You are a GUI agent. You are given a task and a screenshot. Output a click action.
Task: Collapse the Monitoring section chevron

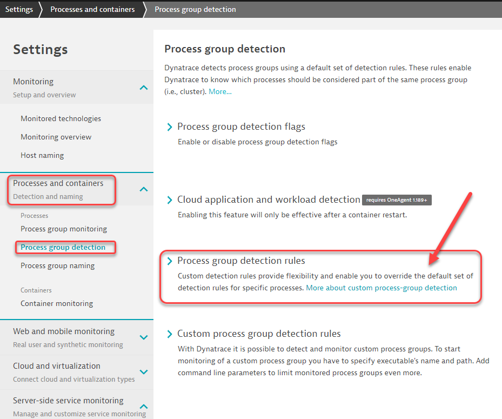click(x=143, y=87)
